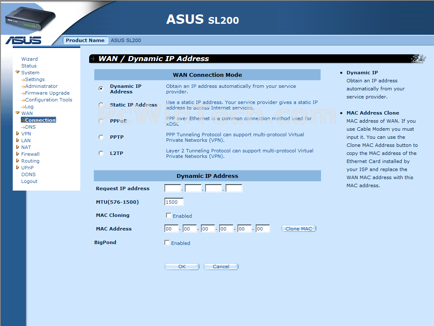The width and height of the screenshot is (434, 326).
Task: Open the NAT section link
Action: pos(26,147)
